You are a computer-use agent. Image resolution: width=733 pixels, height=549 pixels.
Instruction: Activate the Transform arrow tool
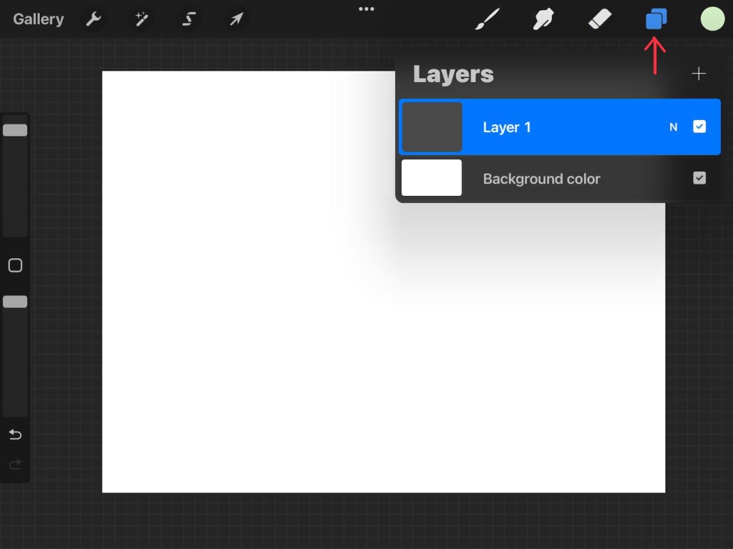point(236,19)
